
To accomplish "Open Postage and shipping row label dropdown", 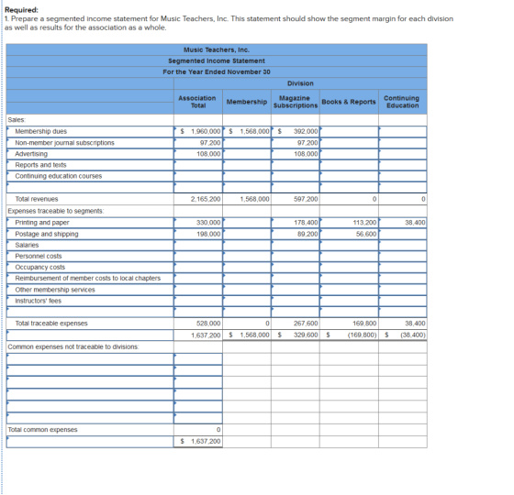I will [x=90, y=235].
